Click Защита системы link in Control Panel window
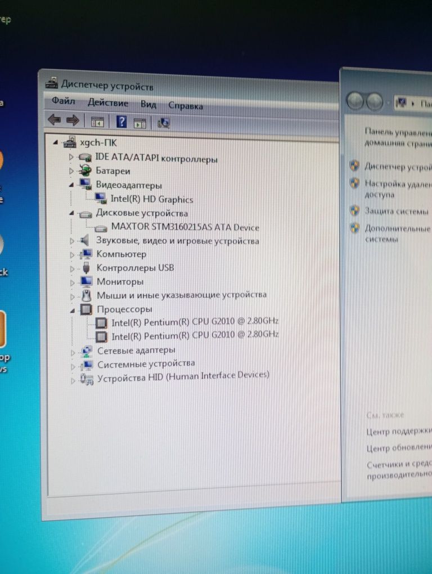Image resolution: width=432 pixels, height=574 pixels. (397, 211)
